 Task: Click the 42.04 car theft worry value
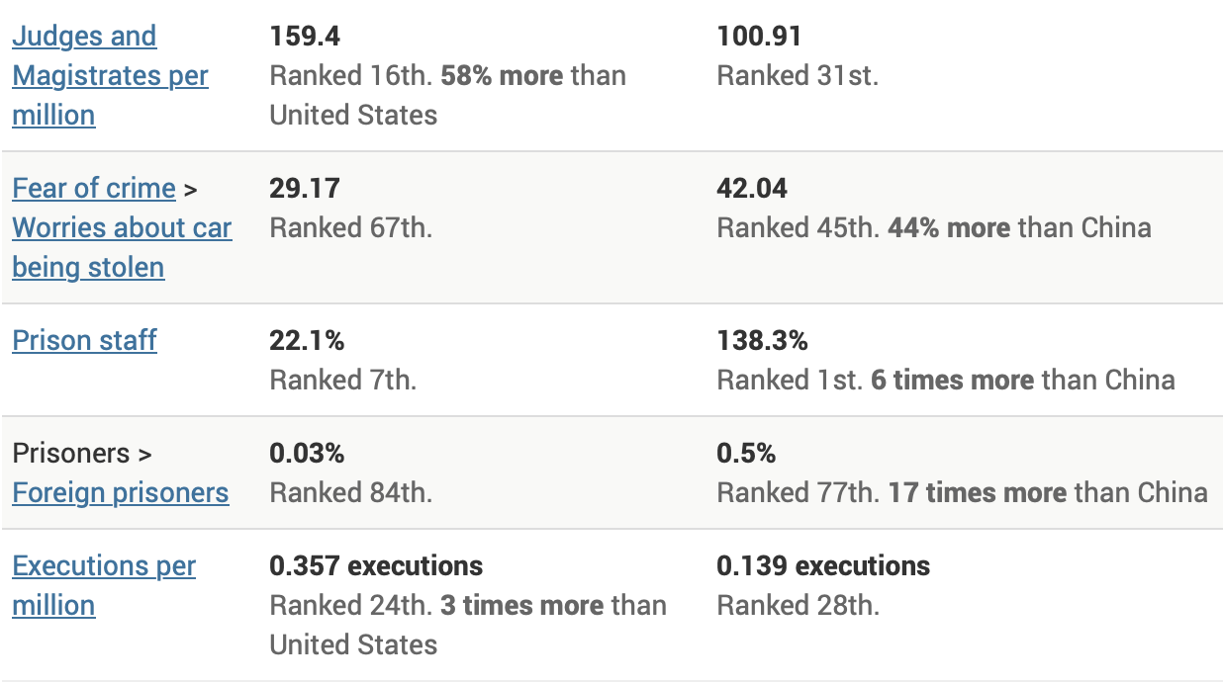(x=751, y=189)
